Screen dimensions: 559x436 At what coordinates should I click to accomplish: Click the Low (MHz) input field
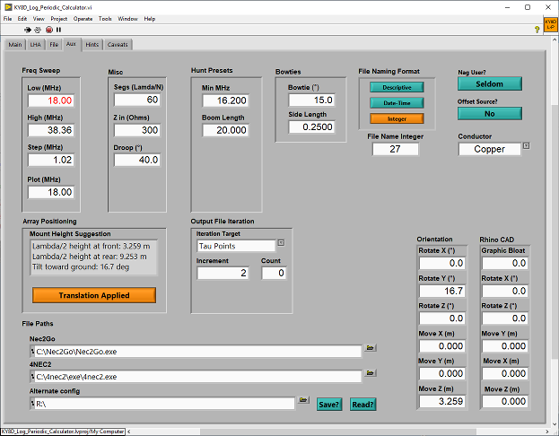pyautogui.click(x=51, y=100)
